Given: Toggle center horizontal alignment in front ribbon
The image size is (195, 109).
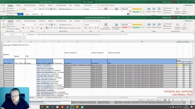Looking at the screenshot, I should 49,28.
